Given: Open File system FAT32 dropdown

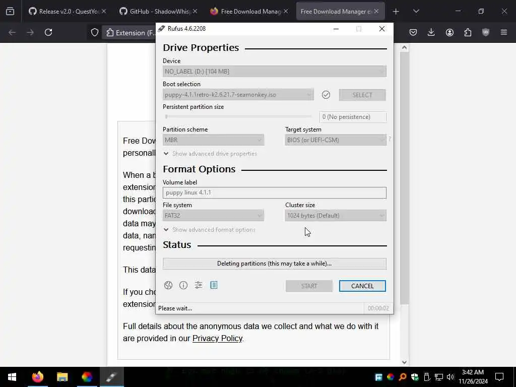Looking at the screenshot, I should tap(213, 216).
